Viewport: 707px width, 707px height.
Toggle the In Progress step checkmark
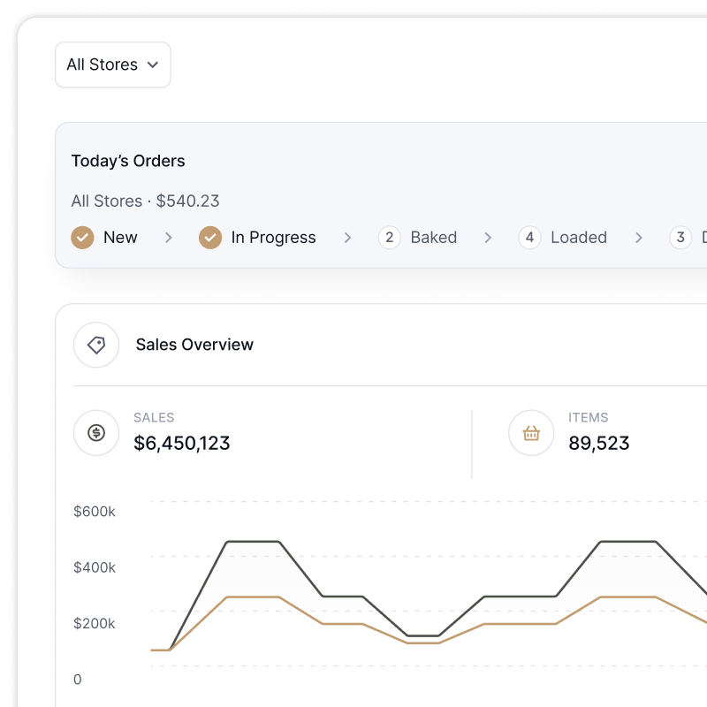click(x=210, y=237)
